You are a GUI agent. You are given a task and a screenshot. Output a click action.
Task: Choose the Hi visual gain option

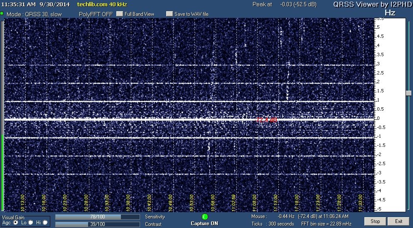pos(45,223)
